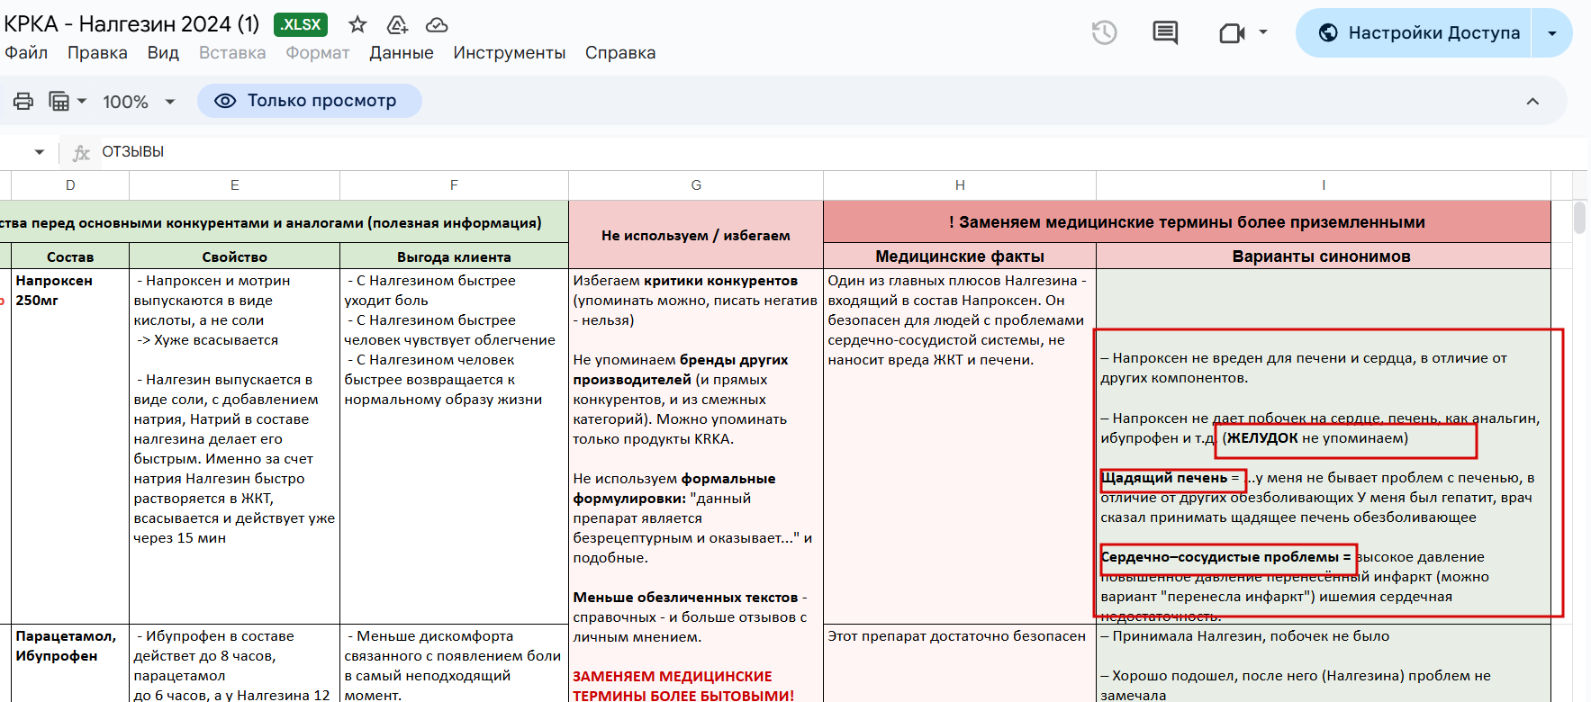Select cell starting Один из главных плюсов Налгезина
1591x702 pixels.
960,446
